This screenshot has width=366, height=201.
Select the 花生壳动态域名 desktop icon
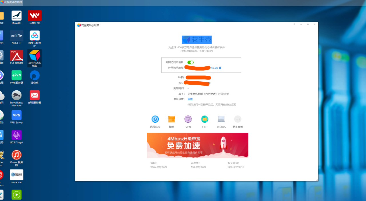pyautogui.click(x=35, y=58)
